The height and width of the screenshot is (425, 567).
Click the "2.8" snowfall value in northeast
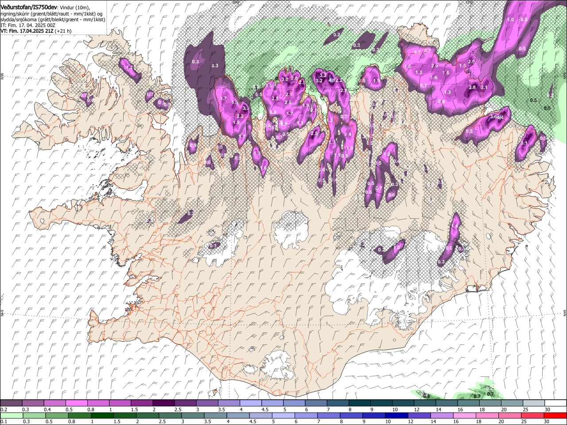pyautogui.click(x=472, y=87)
